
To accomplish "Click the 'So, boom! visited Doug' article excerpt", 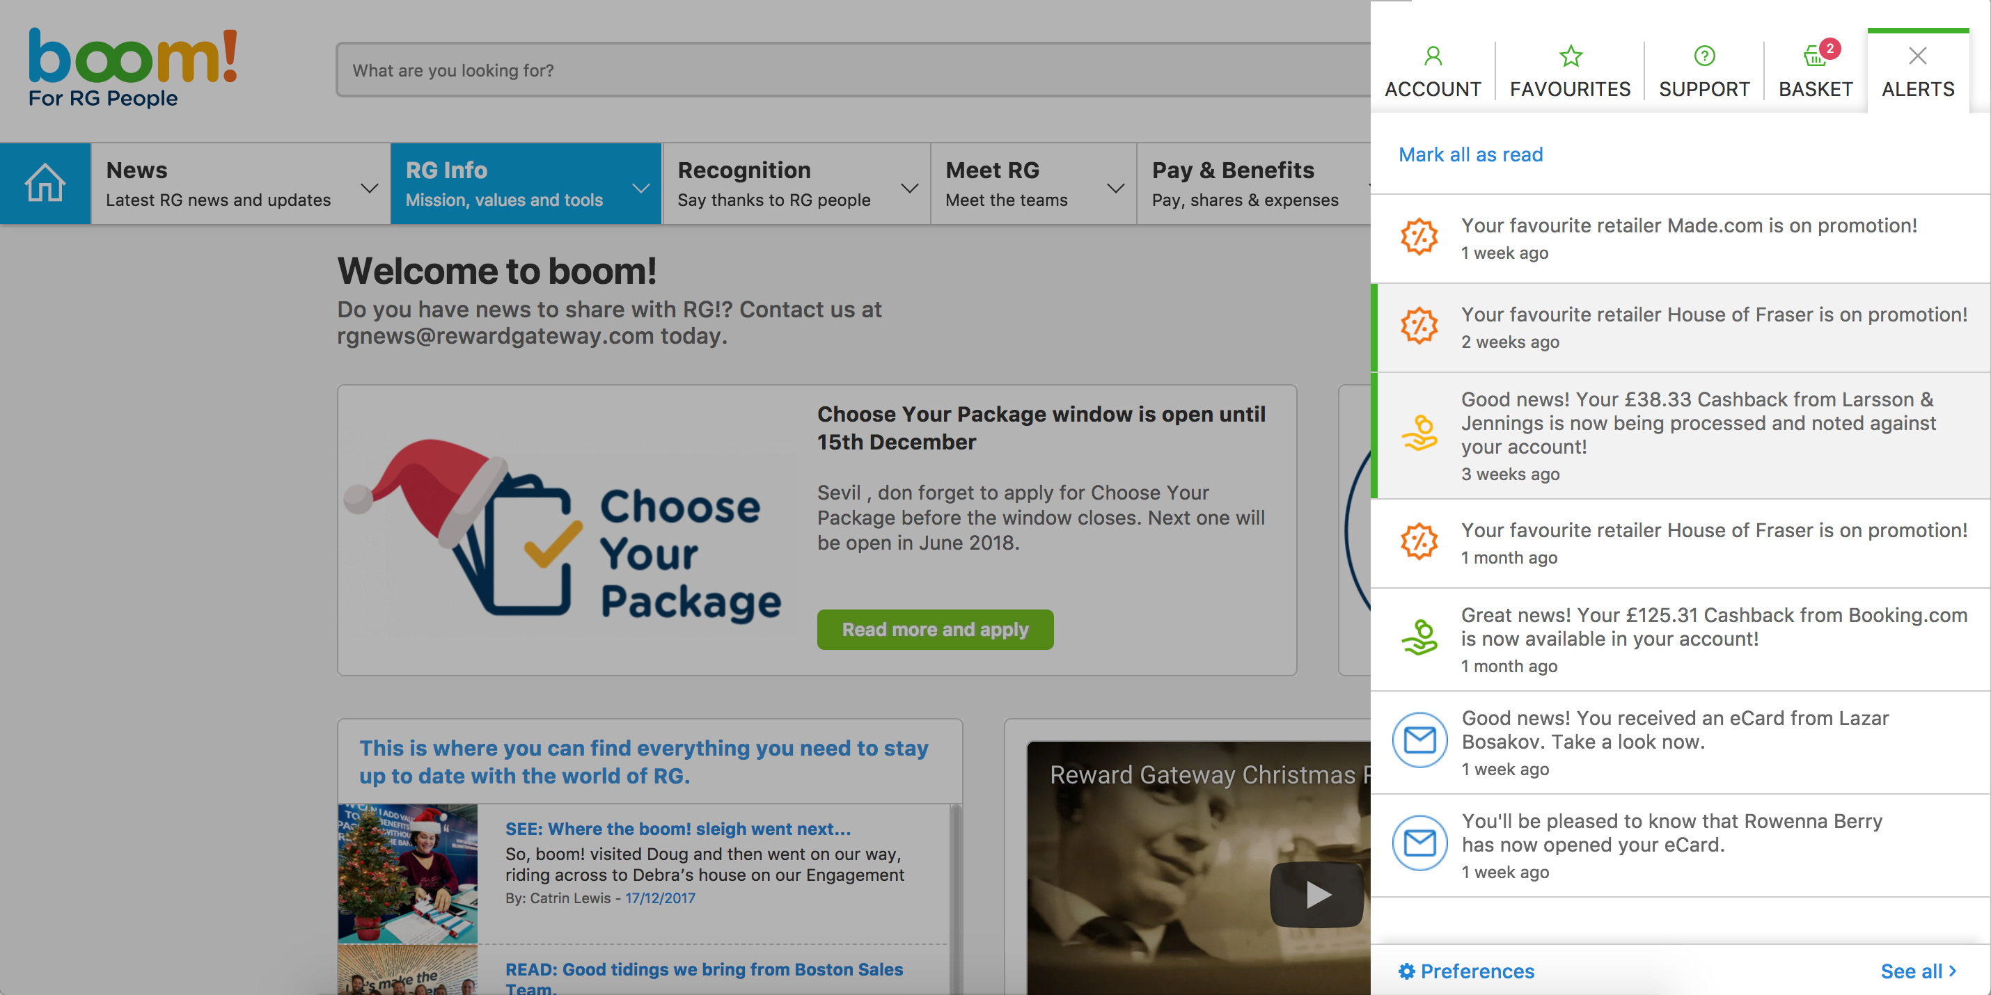I will [x=704, y=864].
